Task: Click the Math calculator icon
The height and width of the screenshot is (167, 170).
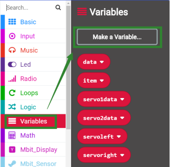Action: [12, 135]
